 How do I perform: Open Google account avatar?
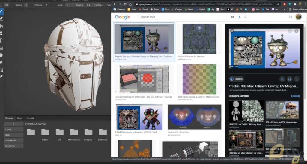(298, 17)
